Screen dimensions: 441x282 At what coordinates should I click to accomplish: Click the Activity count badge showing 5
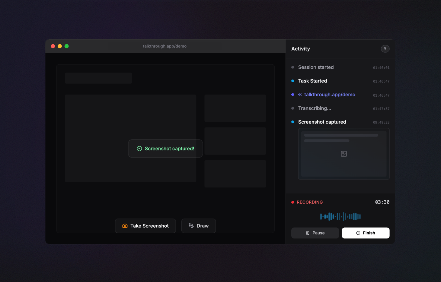point(385,49)
